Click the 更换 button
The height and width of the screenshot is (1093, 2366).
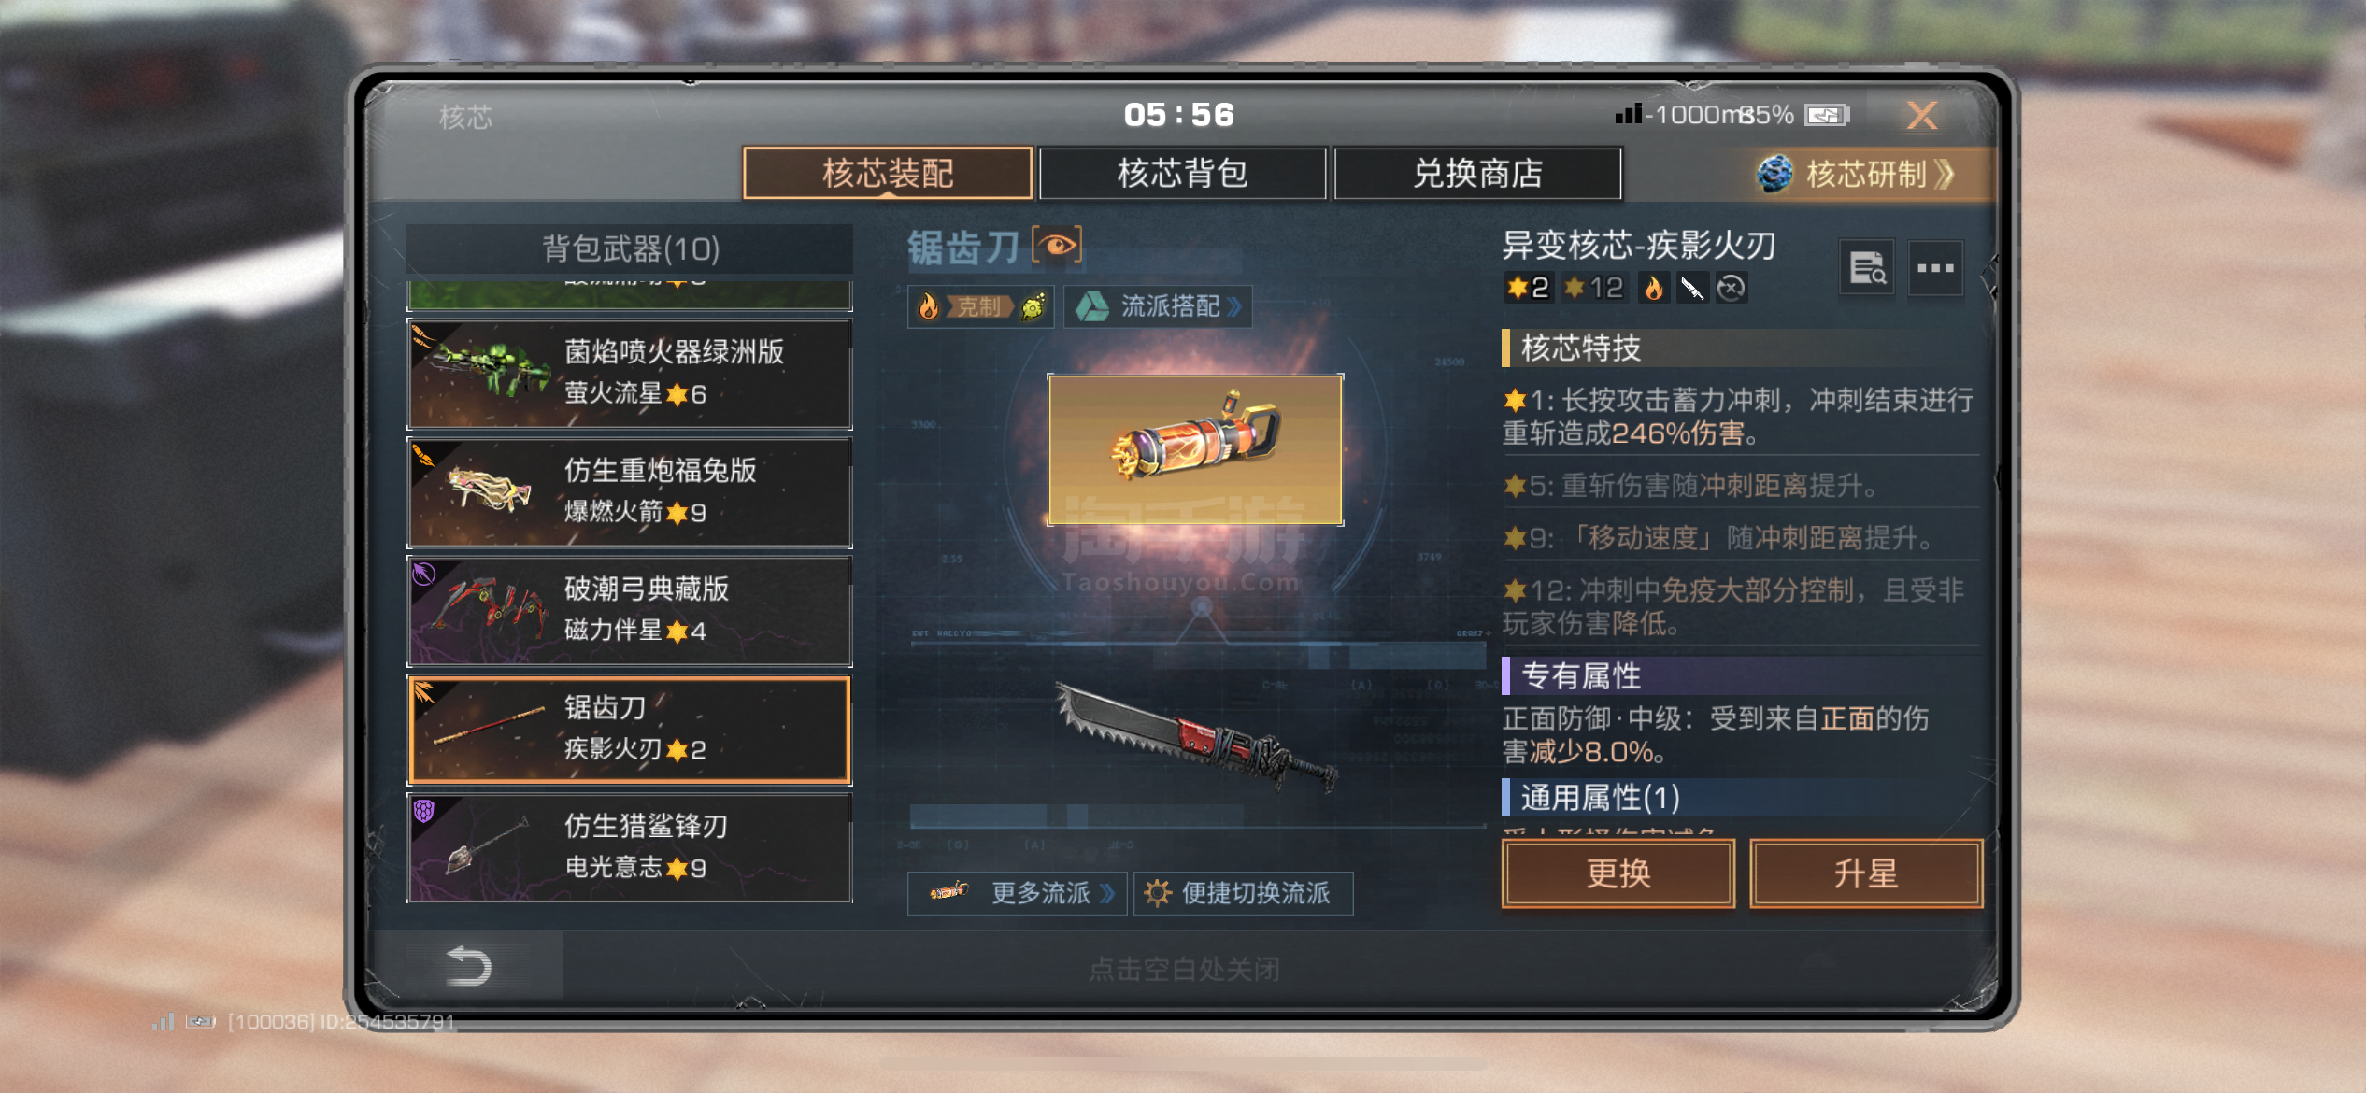(x=1618, y=873)
